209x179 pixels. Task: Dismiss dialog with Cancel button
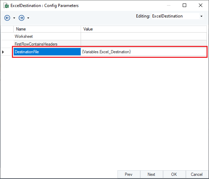tap(197, 174)
